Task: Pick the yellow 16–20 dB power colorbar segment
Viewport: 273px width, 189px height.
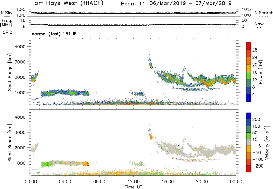Action: coord(249,68)
